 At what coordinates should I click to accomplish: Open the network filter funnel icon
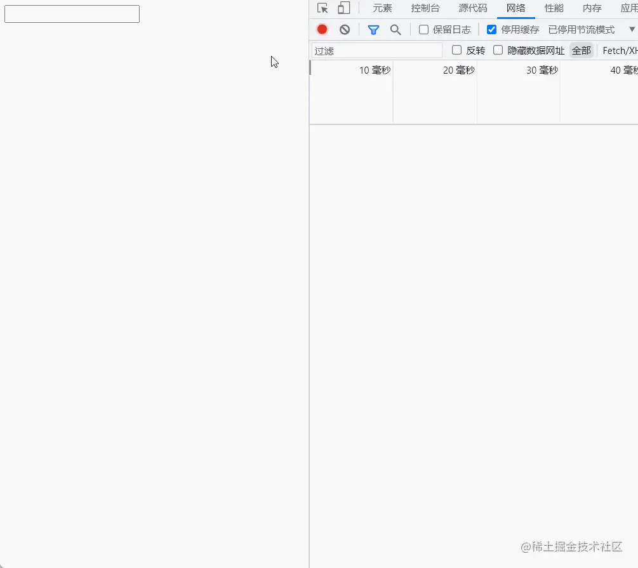coord(373,29)
